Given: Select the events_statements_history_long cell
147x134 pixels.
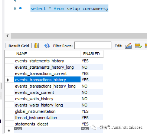Looking at the screenshot, I should click(x=47, y=67).
